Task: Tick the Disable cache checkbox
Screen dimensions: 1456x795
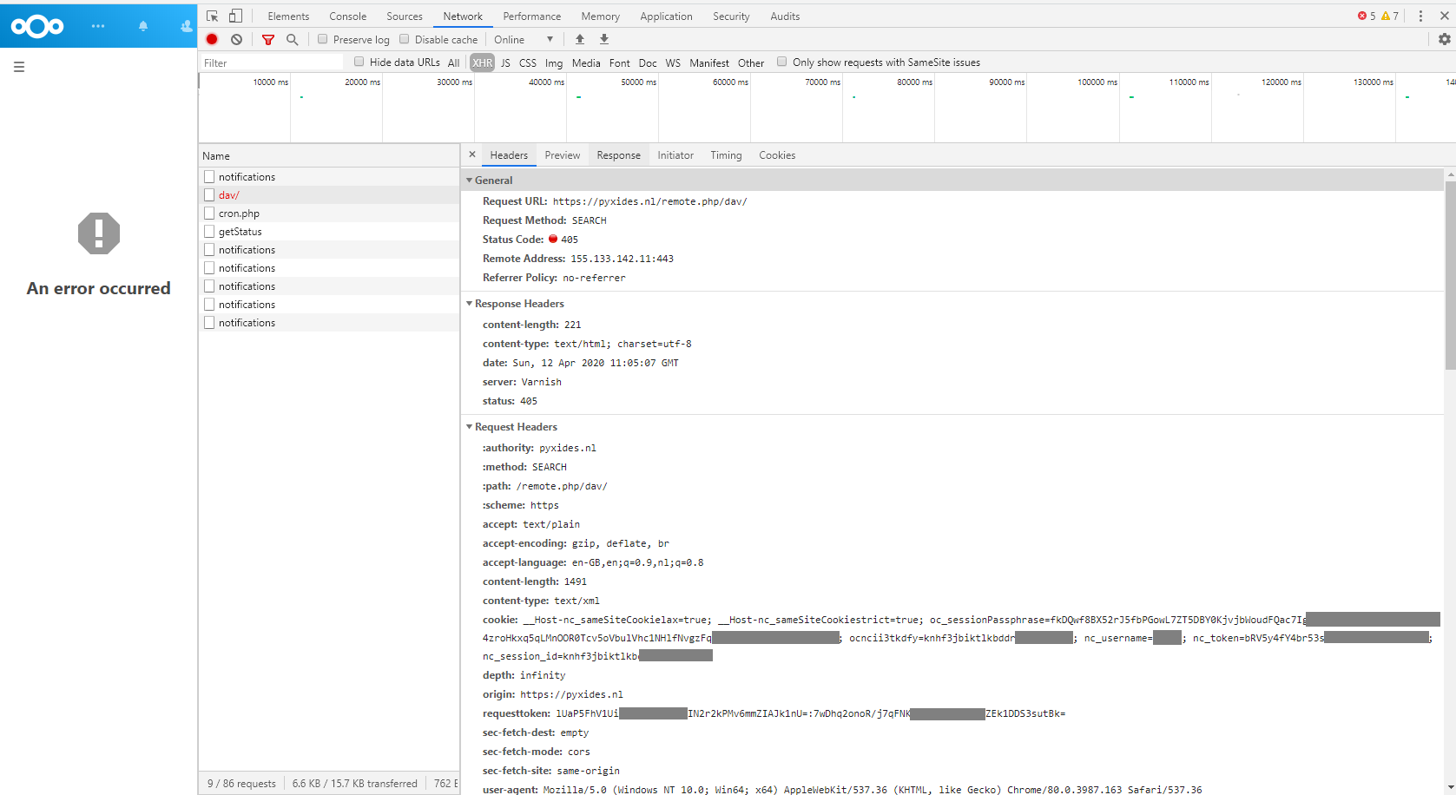Action: pyautogui.click(x=405, y=39)
